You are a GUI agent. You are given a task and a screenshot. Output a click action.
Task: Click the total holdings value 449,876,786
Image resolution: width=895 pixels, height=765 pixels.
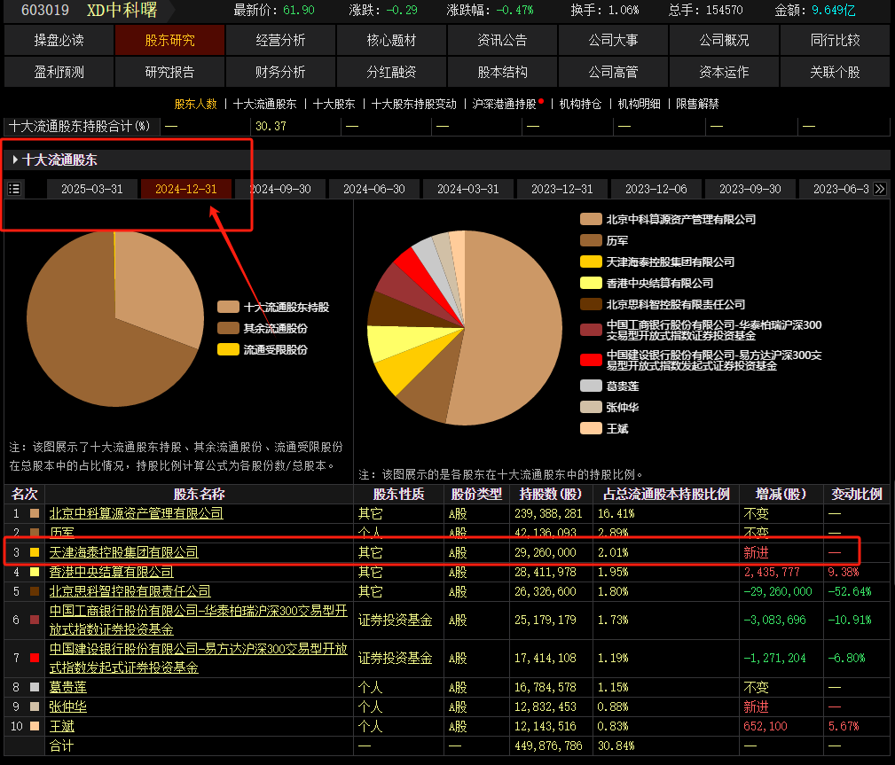[x=548, y=745]
